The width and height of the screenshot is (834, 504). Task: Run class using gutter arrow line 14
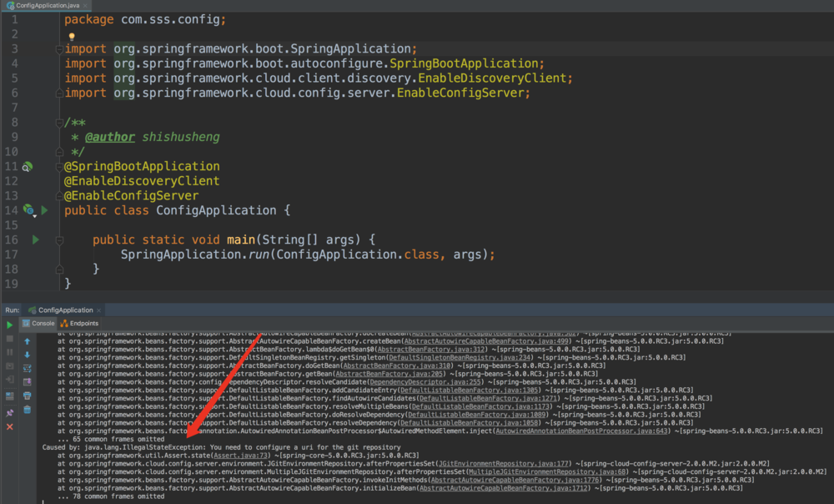tap(45, 211)
